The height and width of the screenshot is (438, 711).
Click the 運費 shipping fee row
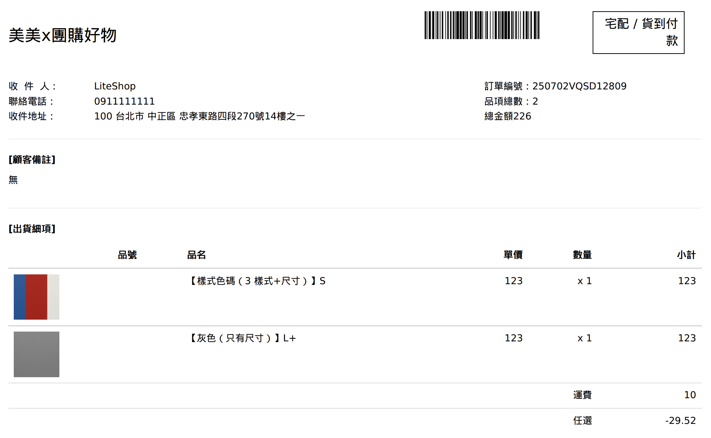pos(355,395)
